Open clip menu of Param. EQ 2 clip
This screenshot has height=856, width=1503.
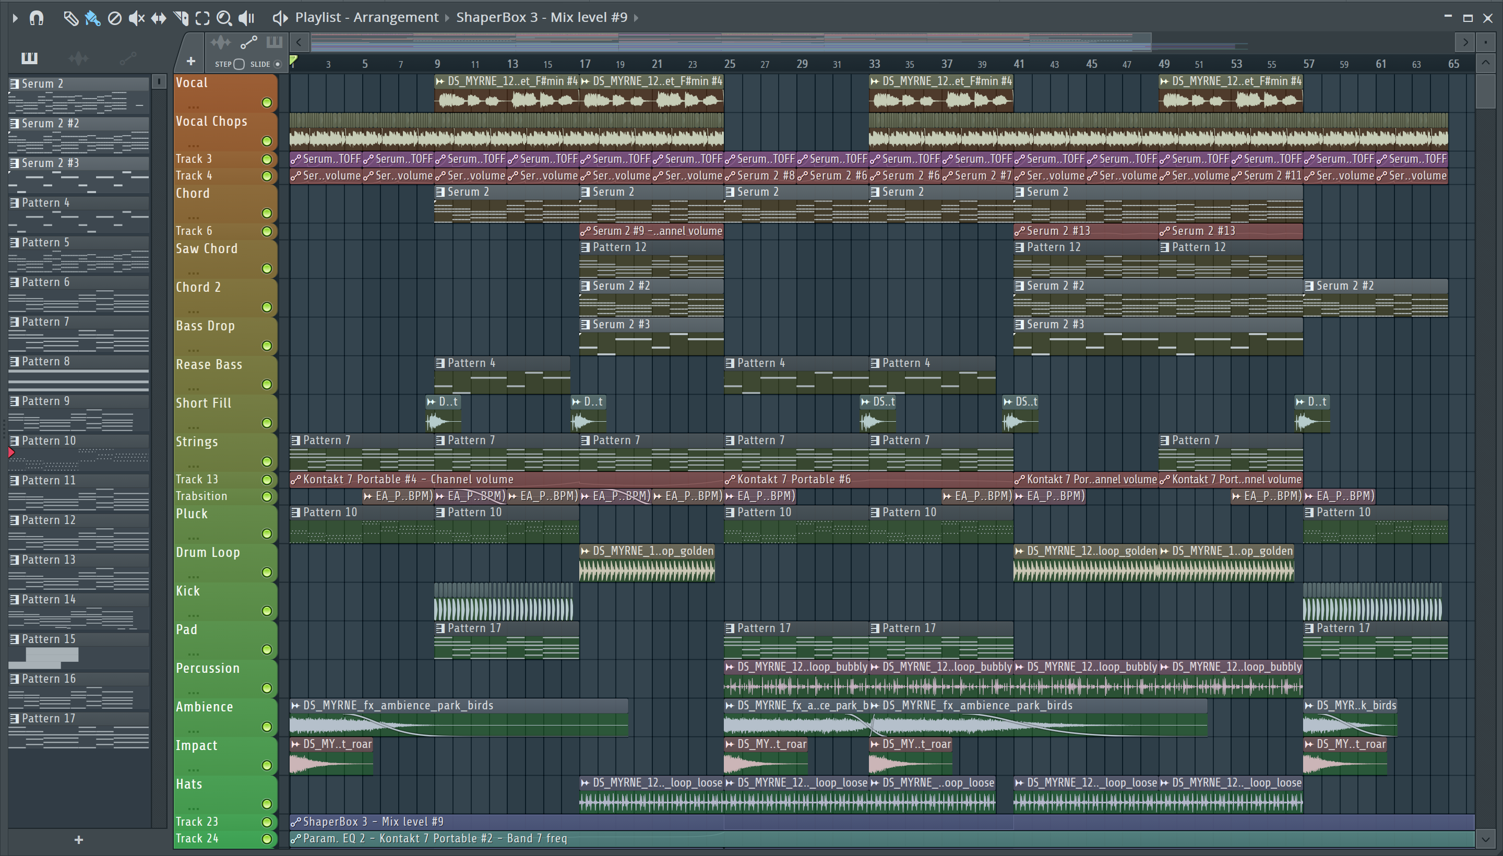(296, 839)
